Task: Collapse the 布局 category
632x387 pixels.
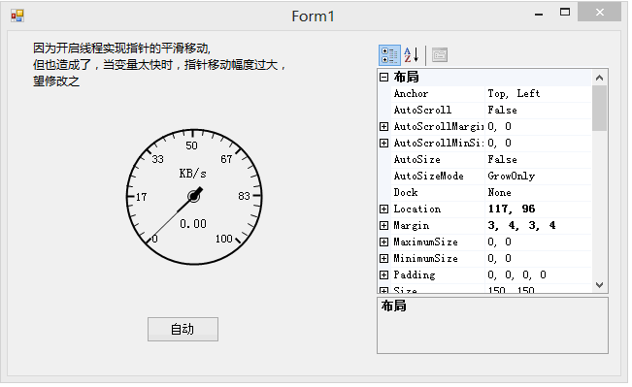Action: [x=384, y=77]
